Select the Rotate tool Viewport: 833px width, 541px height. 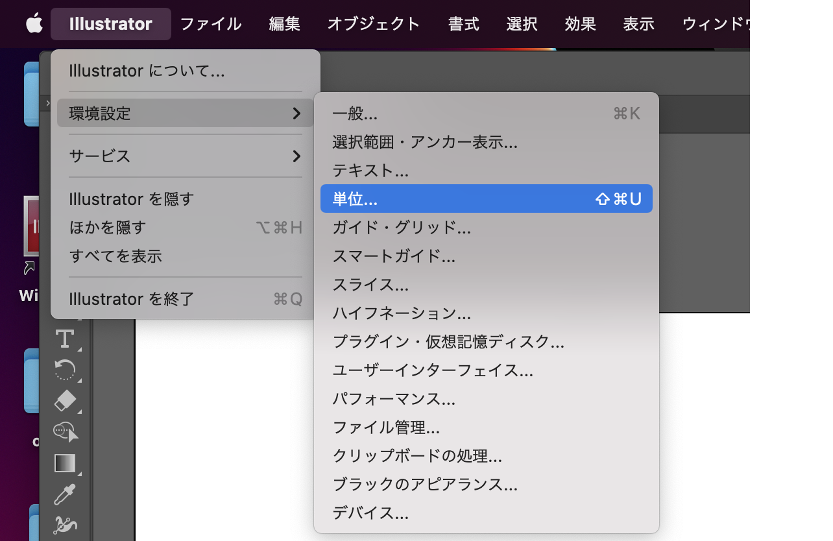coord(65,370)
